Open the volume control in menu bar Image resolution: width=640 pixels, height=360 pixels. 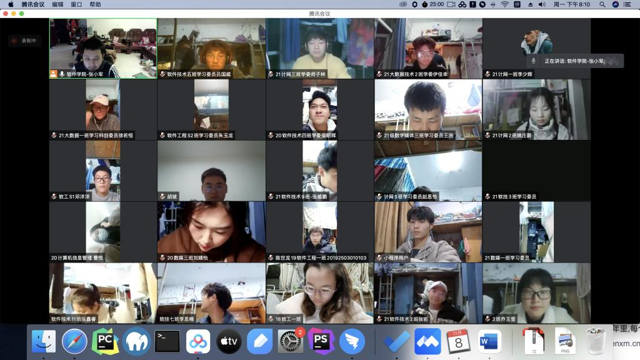(542, 4)
